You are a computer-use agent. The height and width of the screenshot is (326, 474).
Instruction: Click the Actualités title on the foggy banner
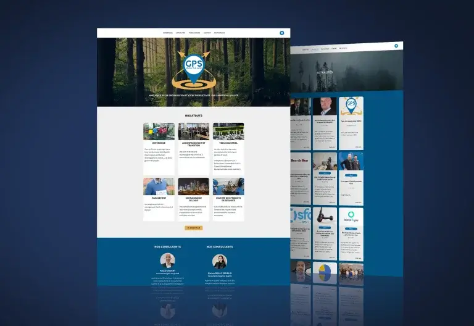point(325,72)
